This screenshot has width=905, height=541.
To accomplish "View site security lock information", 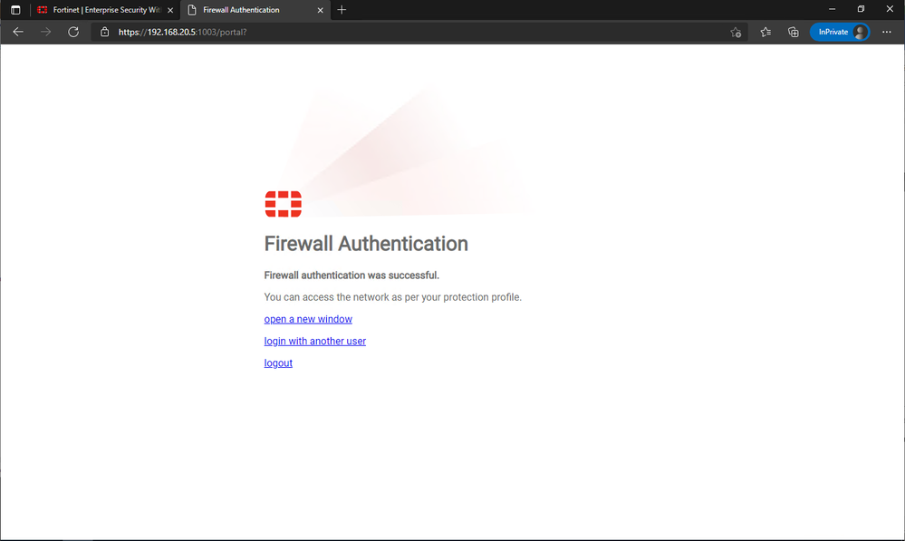I will (104, 32).
